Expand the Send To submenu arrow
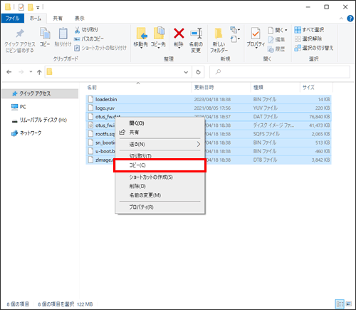The width and height of the screenshot is (356, 310). [x=199, y=144]
